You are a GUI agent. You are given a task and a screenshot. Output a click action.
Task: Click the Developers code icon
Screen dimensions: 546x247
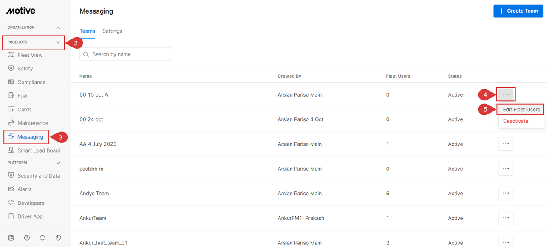click(11, 203)
